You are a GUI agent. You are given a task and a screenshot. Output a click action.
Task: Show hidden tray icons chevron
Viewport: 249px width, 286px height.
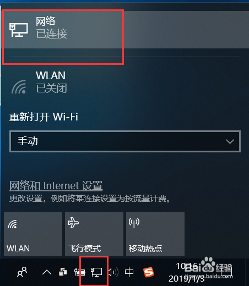(x=47, y=272)
